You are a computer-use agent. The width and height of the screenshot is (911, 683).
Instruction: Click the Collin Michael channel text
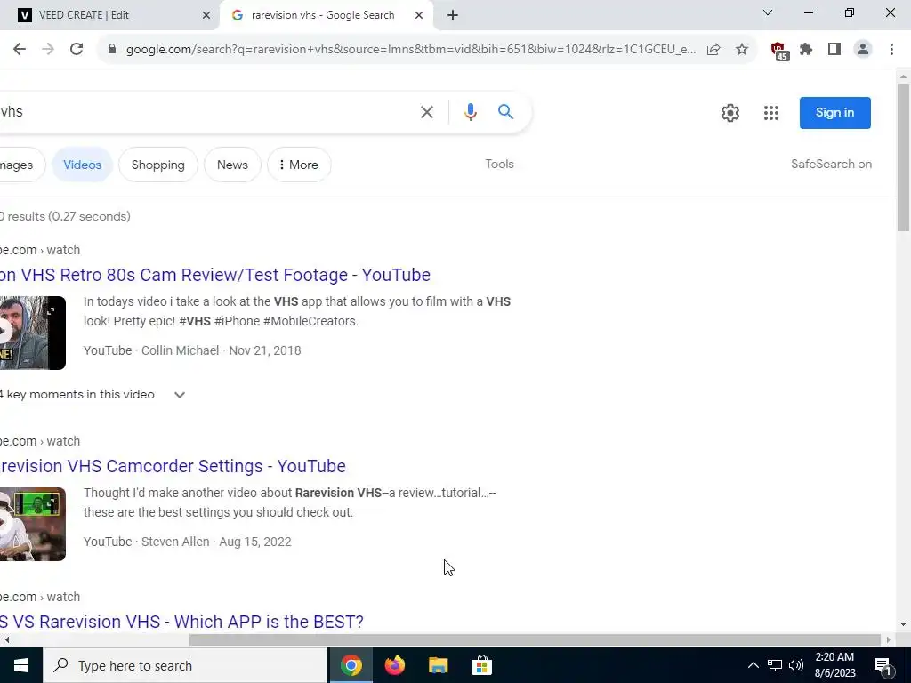(180, 350)
